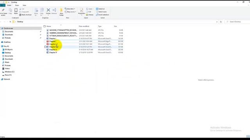Switch to the Share ribbon tab
This screenshot has height=140, width=250.
[x=17, y=5]
